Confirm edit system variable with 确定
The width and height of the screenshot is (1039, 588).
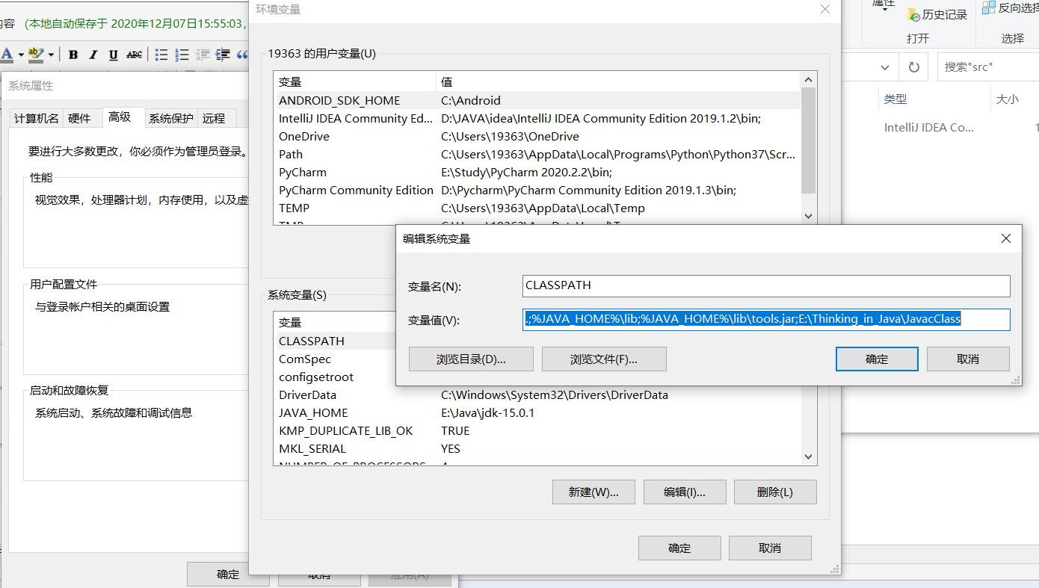click(x=877, y=359)
